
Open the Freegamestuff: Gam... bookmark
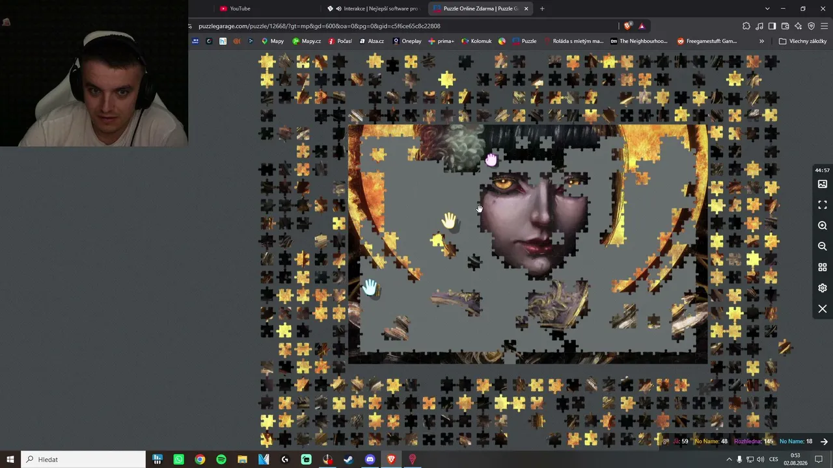click(707, 41)
